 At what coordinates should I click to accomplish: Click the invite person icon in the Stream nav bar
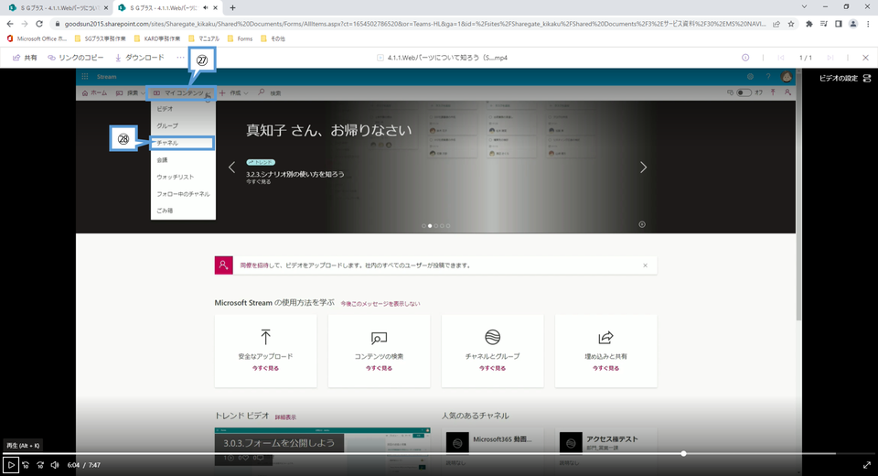[x=787, y=92]
